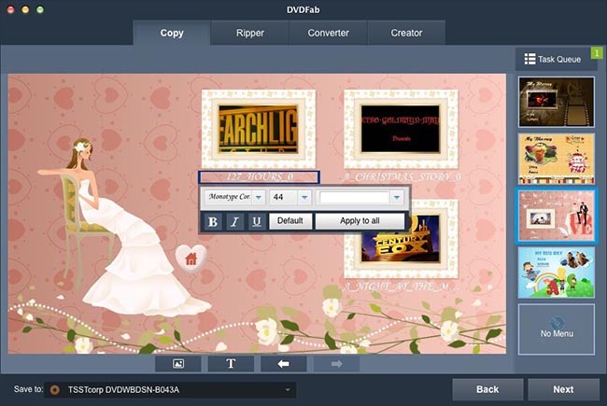Screen dimensions: 607x406
Task: Click the Back button
Action: pos(487,389)
